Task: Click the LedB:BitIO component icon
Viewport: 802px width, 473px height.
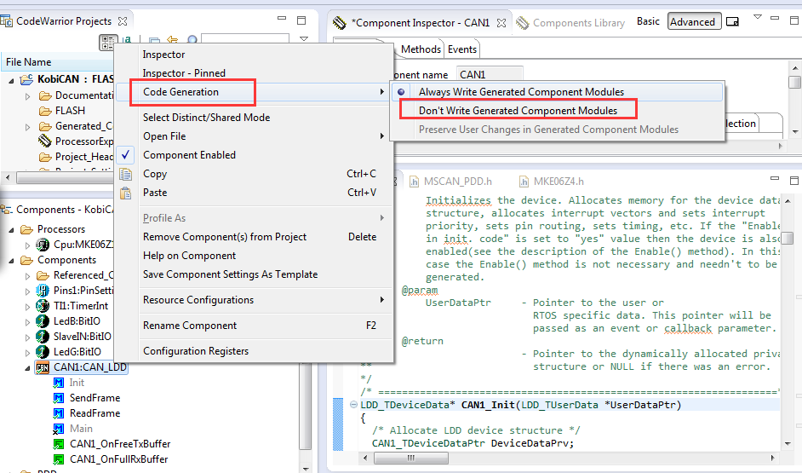Action: [43, 321]
